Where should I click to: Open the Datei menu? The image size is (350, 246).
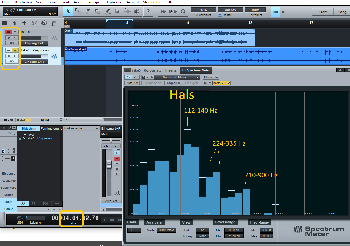(6, 2)
